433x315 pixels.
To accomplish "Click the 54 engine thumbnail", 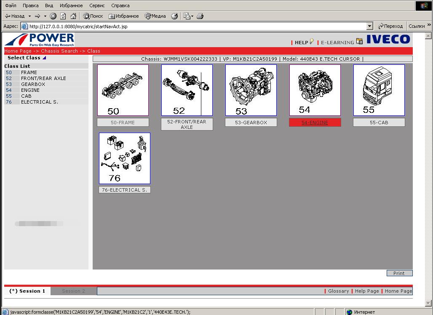I will 315,90.
